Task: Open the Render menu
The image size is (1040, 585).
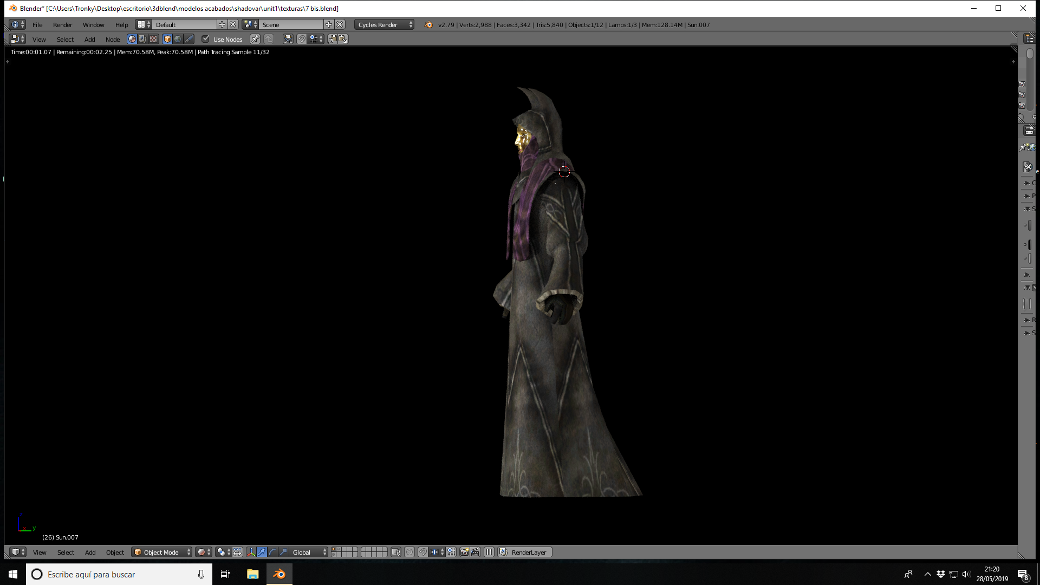Action: [x=62, y=24]
